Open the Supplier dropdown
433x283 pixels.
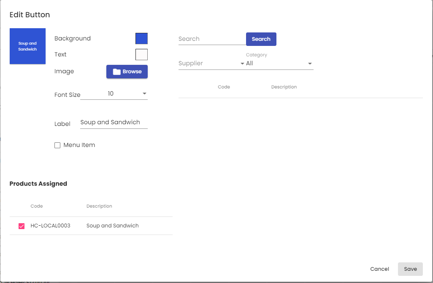point(212,63)
